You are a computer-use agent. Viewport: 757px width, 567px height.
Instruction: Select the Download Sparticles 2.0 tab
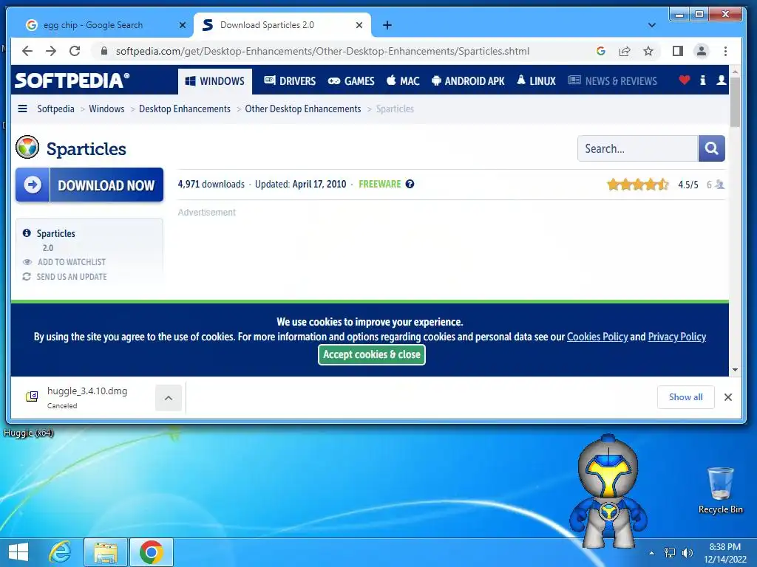pyautogui.click(x=267, y=25)
